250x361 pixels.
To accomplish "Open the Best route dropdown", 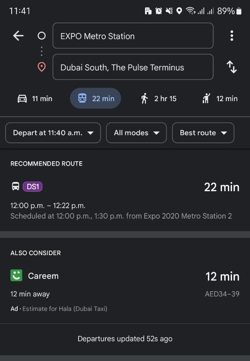I will [x=203, y=133].
